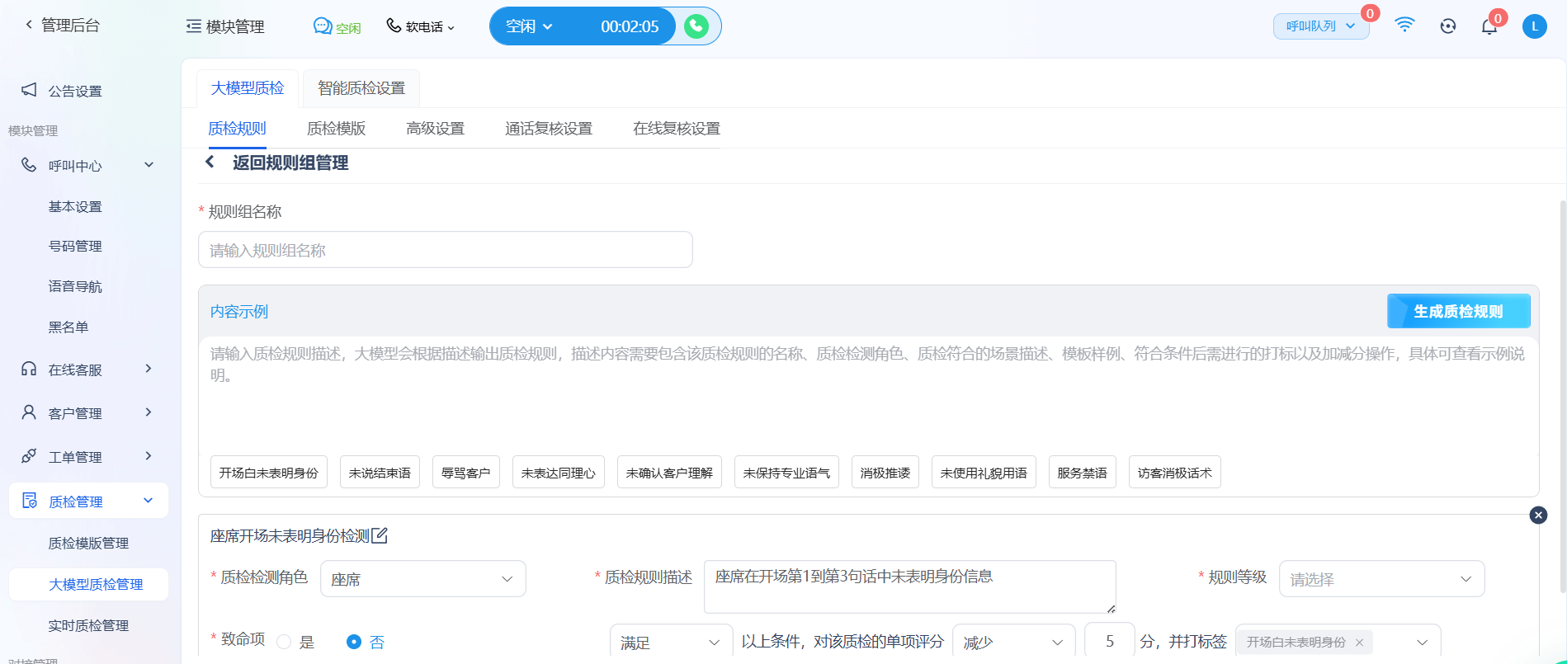Click the 模块管理 menu collapse icon
1567x664 pixels.
pyautogui.click(x=194, y=26)
